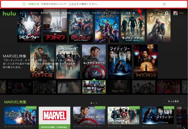Open the ガーディアンズ・オブ・ギャラクシー poster
The height and width of the screenshot is (129, 188).
(107, 26)
